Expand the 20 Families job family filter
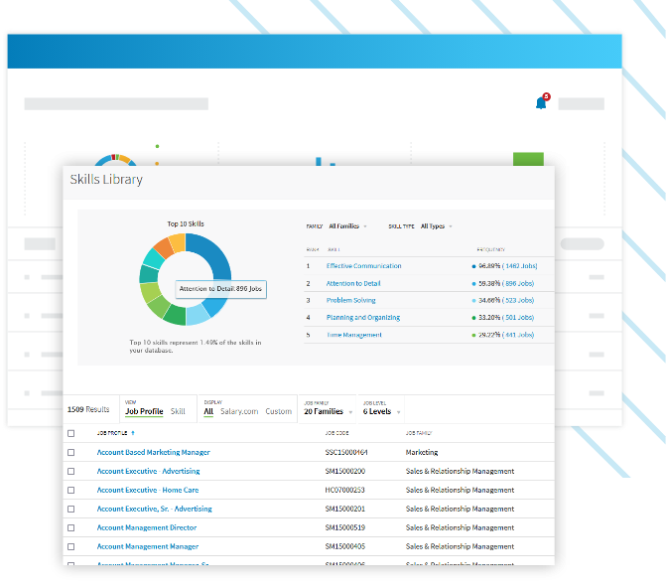The height and width of the screenshot is (588, 666). point(327,411)
